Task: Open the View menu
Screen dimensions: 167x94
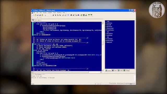Action: [x=41, y=13]
